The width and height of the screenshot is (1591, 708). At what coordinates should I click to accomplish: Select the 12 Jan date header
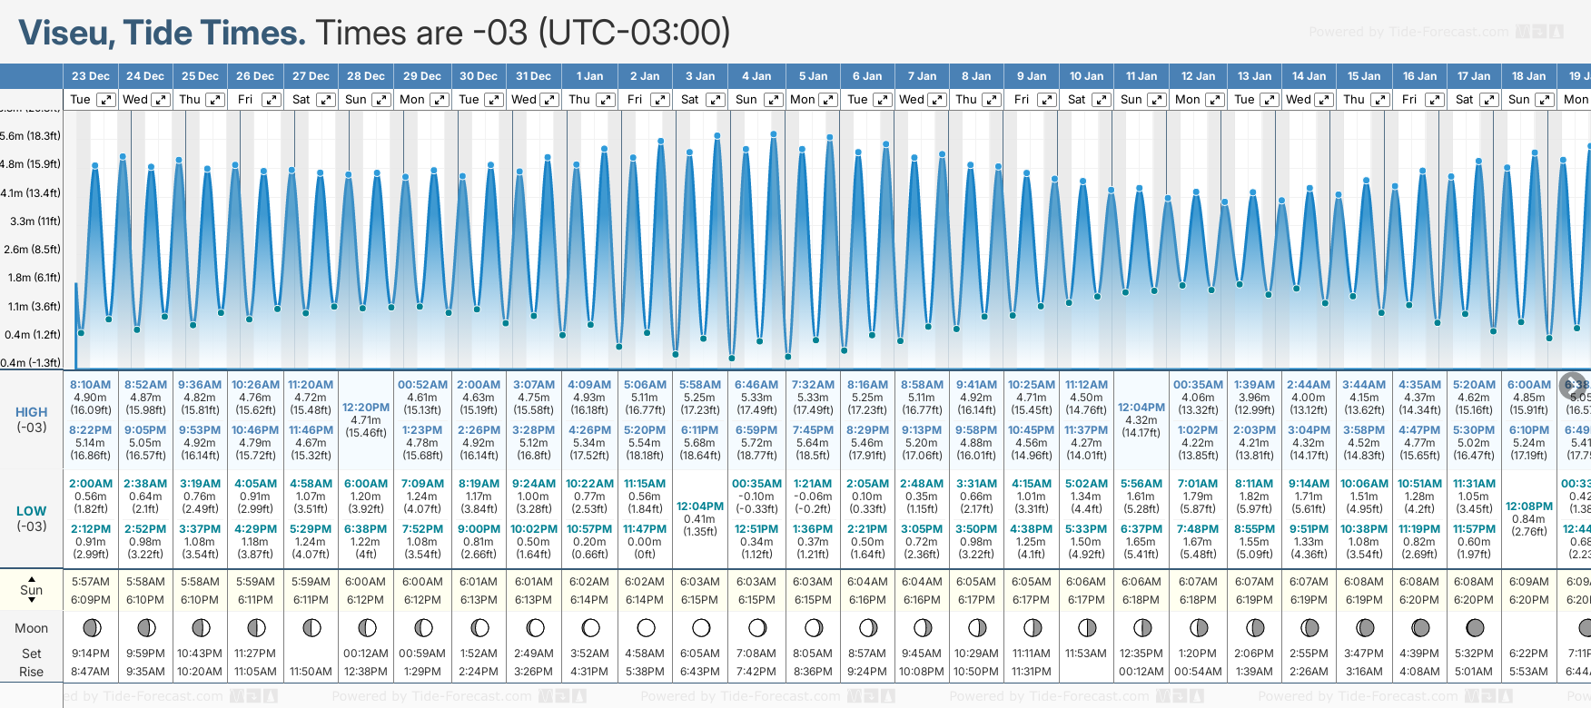click(1198, 76)
